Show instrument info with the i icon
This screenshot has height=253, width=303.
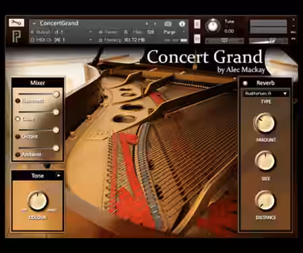click(x=182, y=24)
